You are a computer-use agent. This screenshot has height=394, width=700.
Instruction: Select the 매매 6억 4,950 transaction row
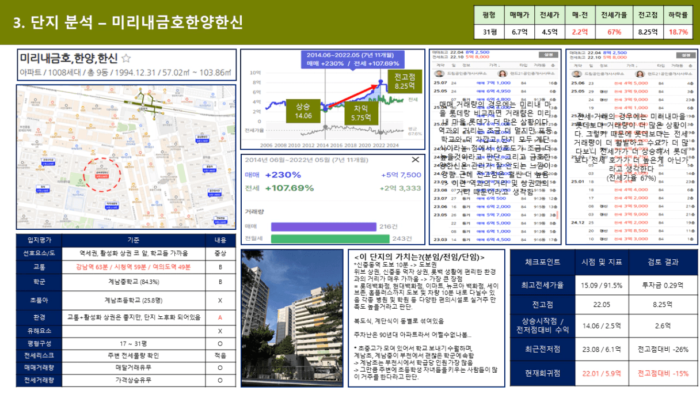(495, 91)
